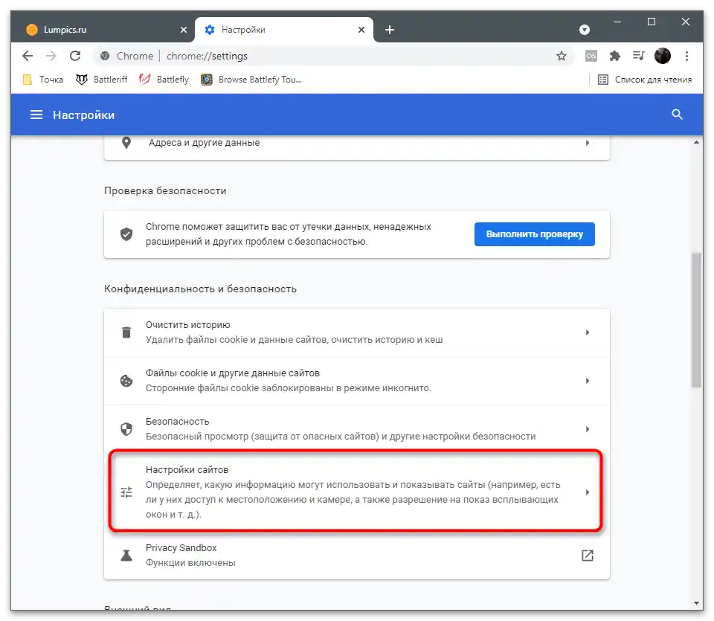Viewport: 714px width, 621px height.
Task: Click Конфиденциальность и безопасность heading
Action: tap(200, 289)
